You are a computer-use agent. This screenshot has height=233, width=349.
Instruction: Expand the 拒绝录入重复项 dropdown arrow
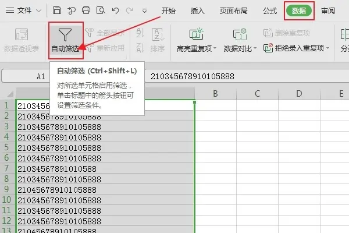327,48
